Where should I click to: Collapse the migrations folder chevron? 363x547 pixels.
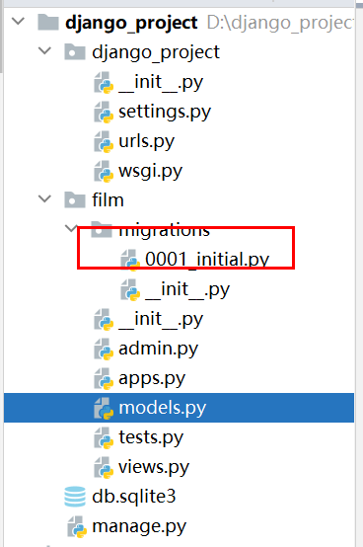(71, 229)
